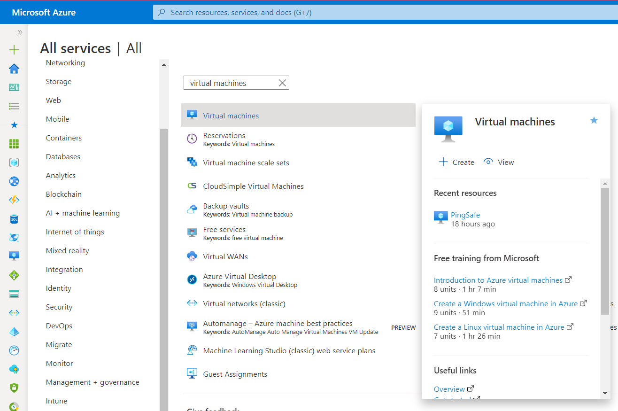
Task: Toggle favorite star for Virtual machines
Action: 594,121
